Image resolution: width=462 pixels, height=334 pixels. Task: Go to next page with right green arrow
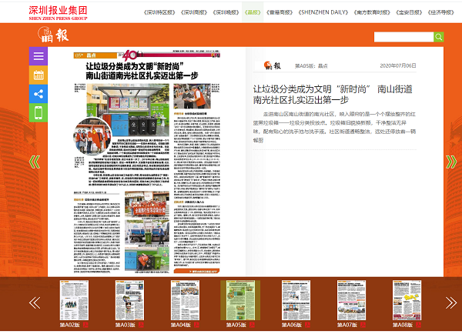point(450,162)
